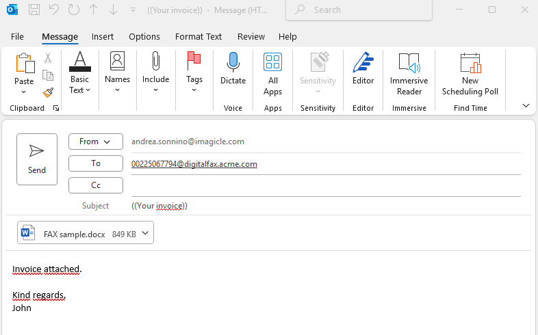Click the Copy icon in Clipboard

[x=48, y=75]
